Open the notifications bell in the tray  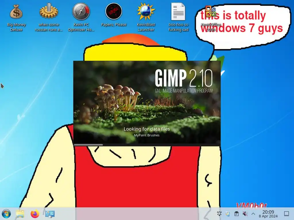pos(219,213)
